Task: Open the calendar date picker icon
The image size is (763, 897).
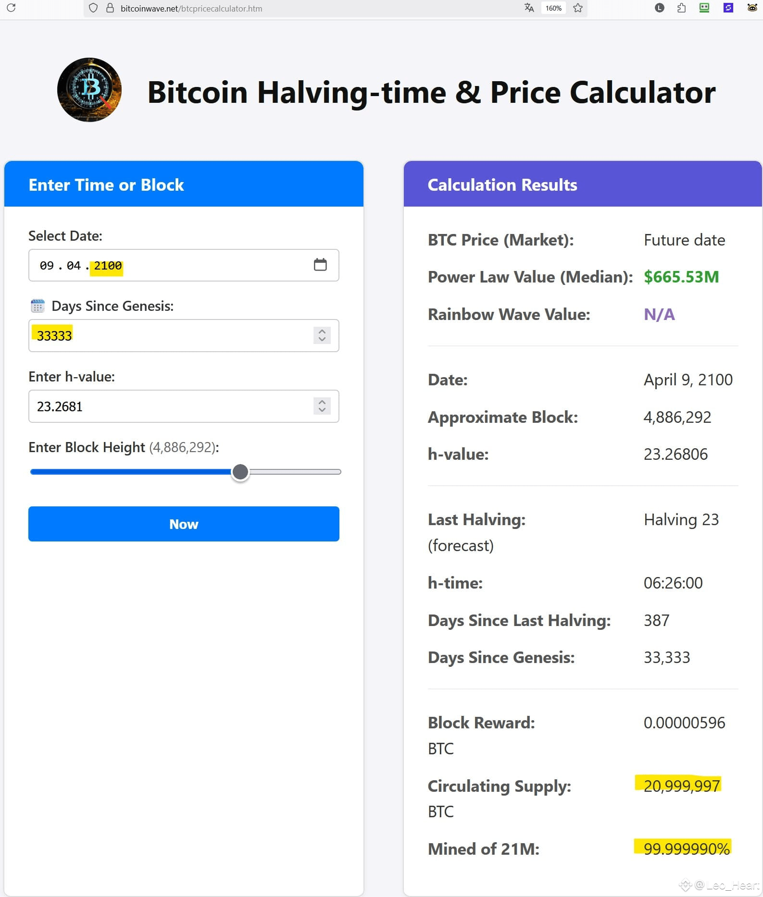Action: click(320, 265)
